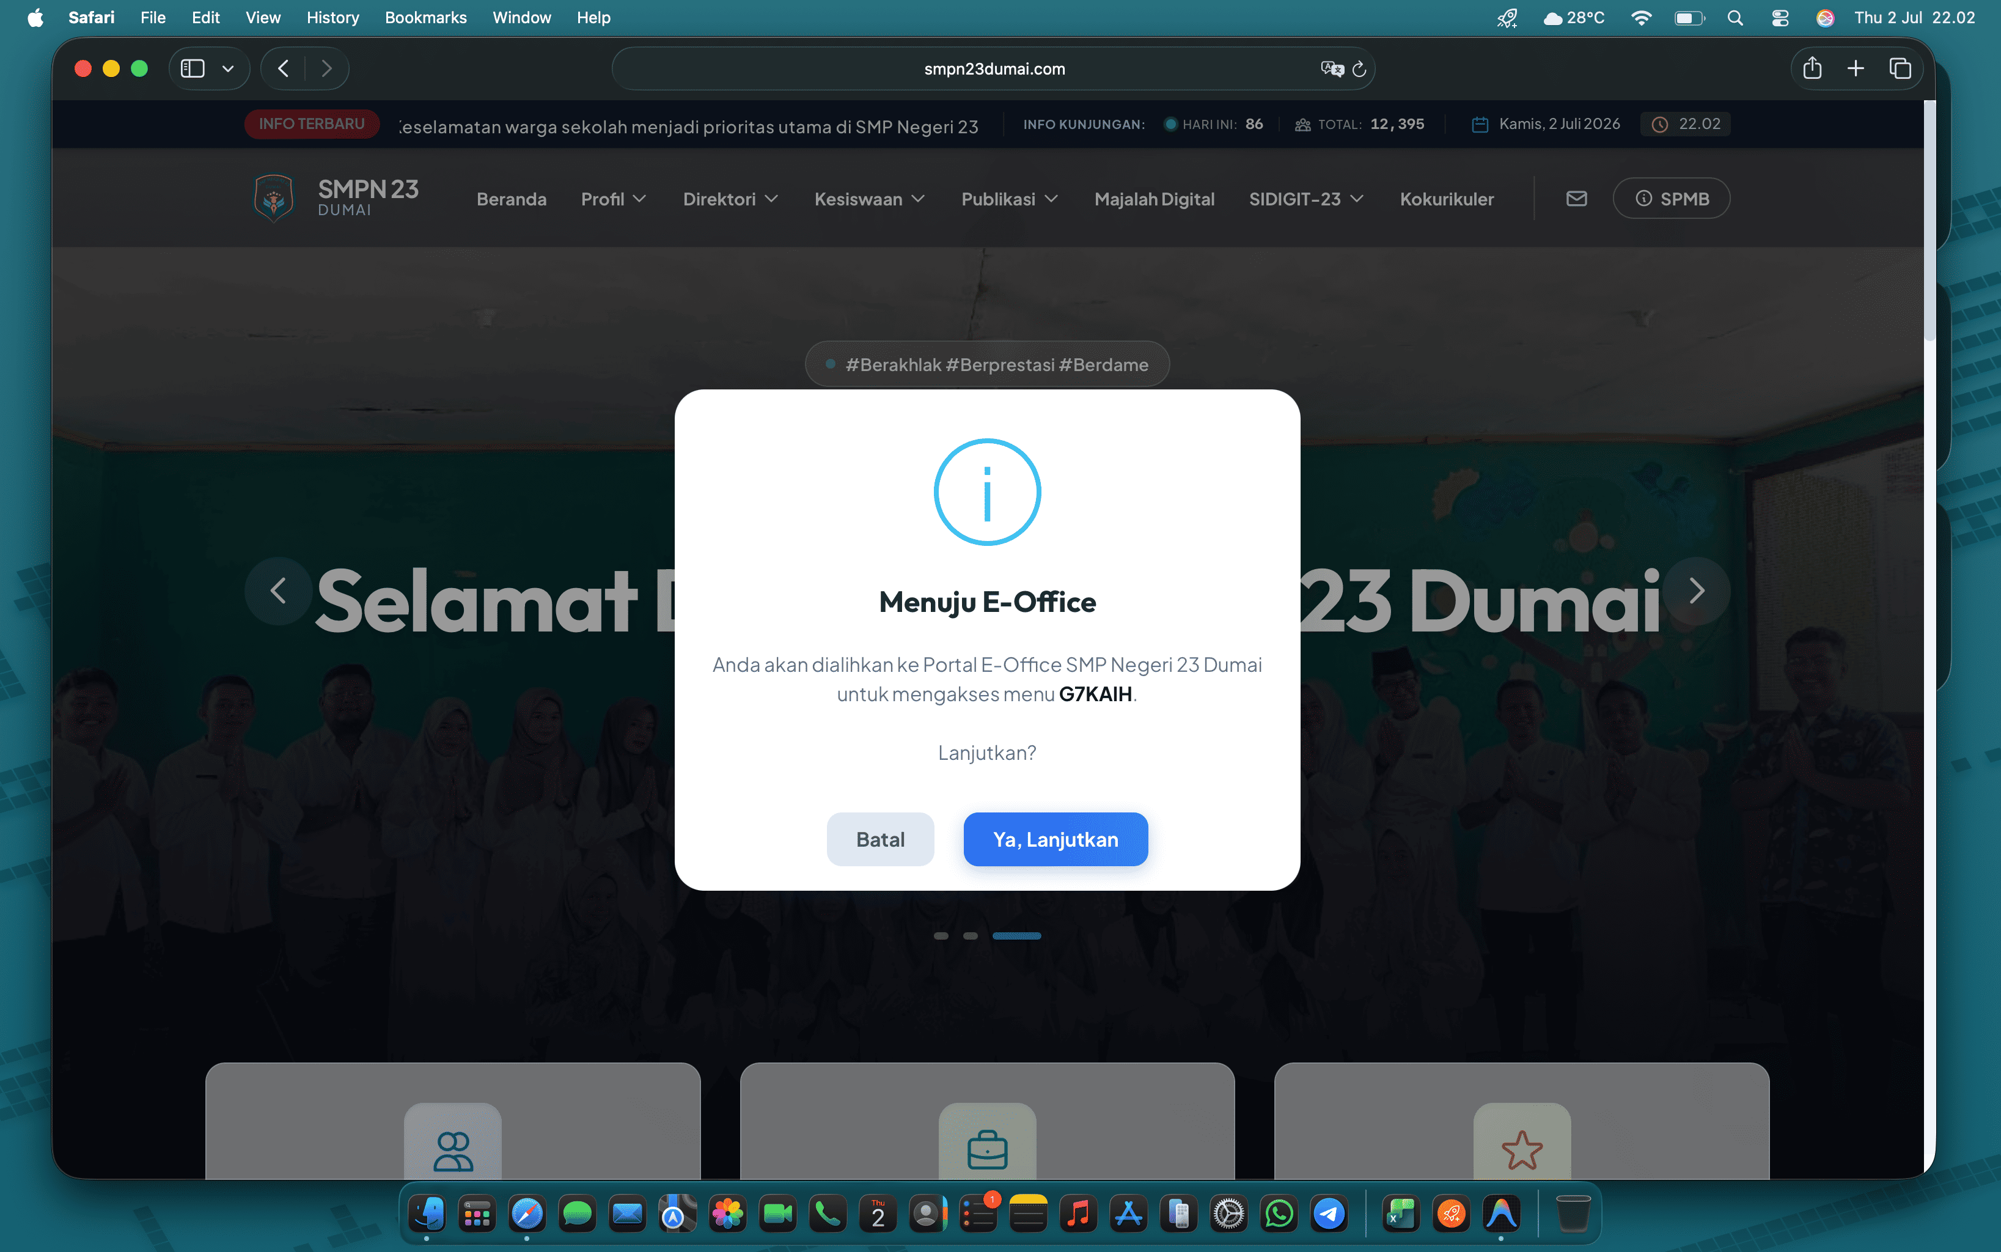2001x1252 pixels.
Task: Open FaceTime from the dock
Action: [x=777, y=1214]
